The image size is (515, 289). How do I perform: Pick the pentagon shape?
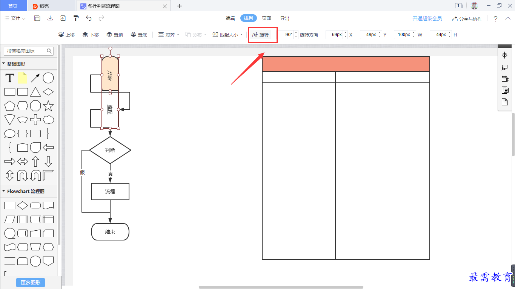click(10, 106)
